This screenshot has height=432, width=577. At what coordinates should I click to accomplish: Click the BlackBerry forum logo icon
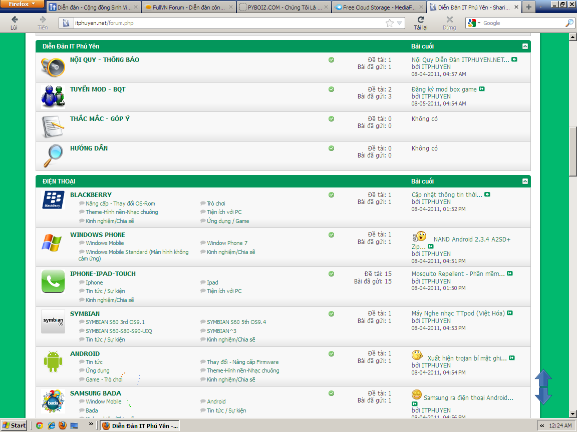pyautogui.click(x=53, y=199)
